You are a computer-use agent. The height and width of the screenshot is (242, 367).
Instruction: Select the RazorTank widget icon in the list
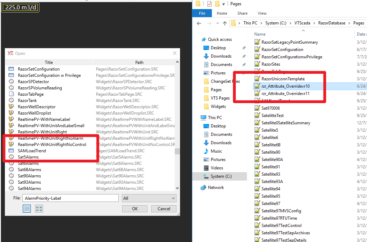(11, 101)
